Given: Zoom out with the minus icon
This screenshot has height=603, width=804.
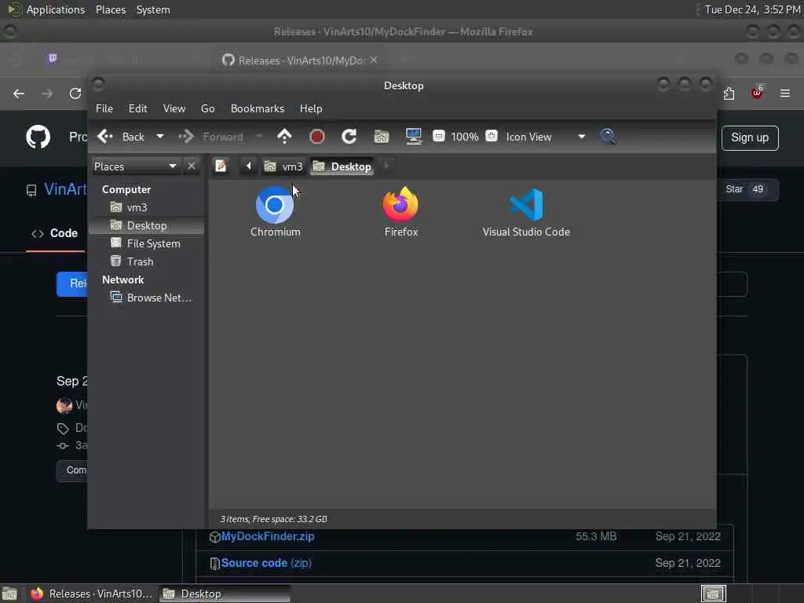Looking at the screenshot, I should (x=438, y=136).
